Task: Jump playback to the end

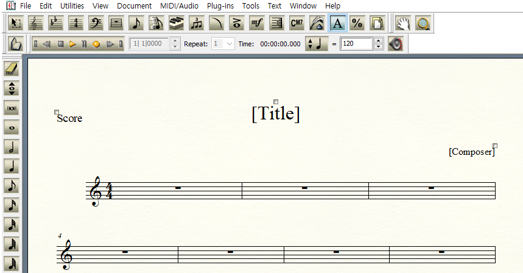Action: click(x=121, y=44)
